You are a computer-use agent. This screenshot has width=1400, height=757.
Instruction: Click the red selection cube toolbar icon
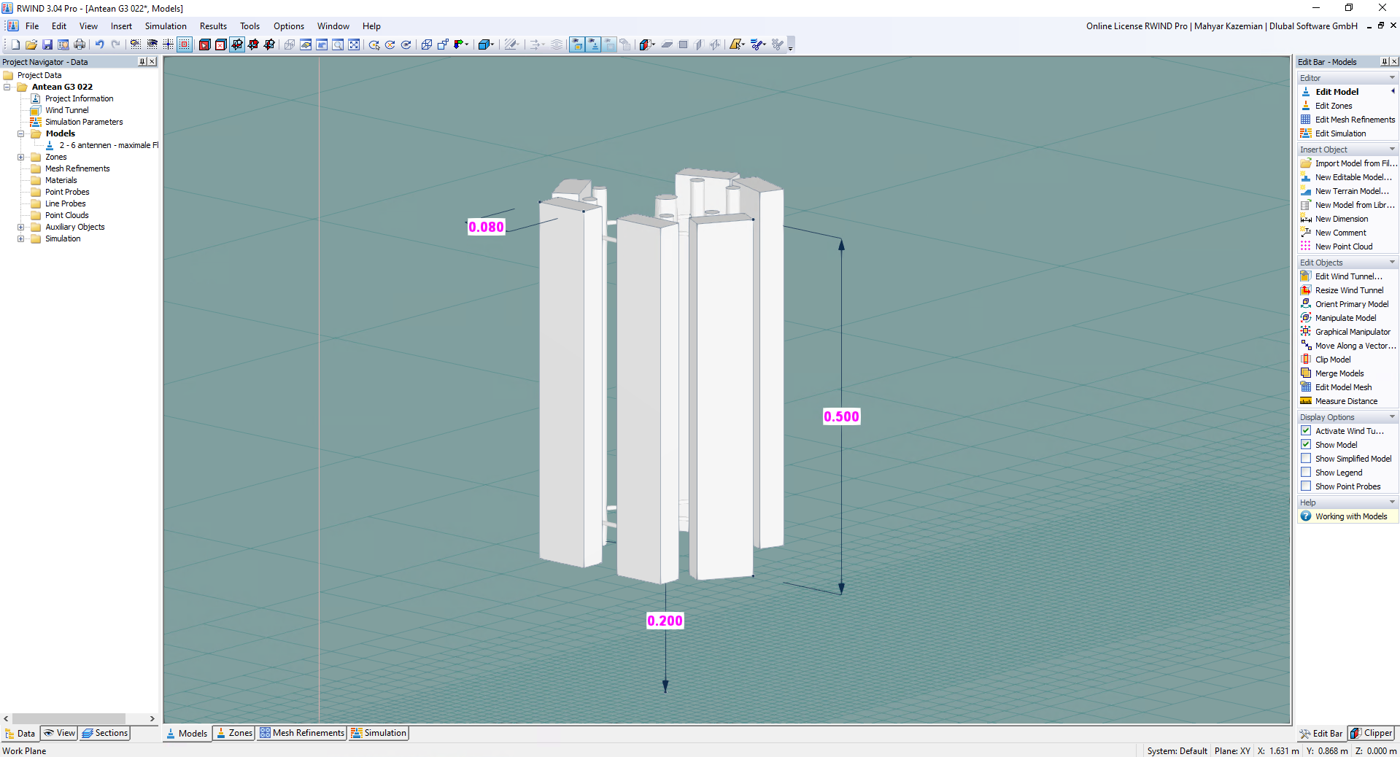tap(205, 44)
